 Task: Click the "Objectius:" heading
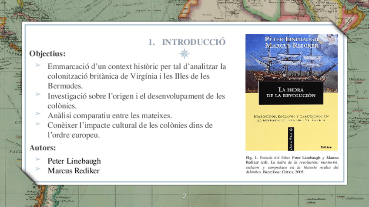pos(47,54)
